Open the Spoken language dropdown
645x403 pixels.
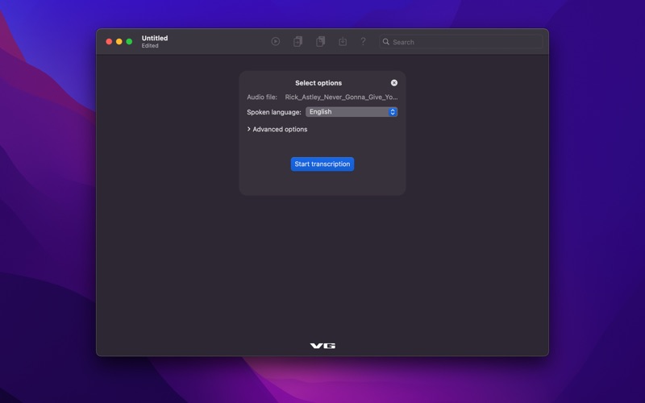point(352,112)
